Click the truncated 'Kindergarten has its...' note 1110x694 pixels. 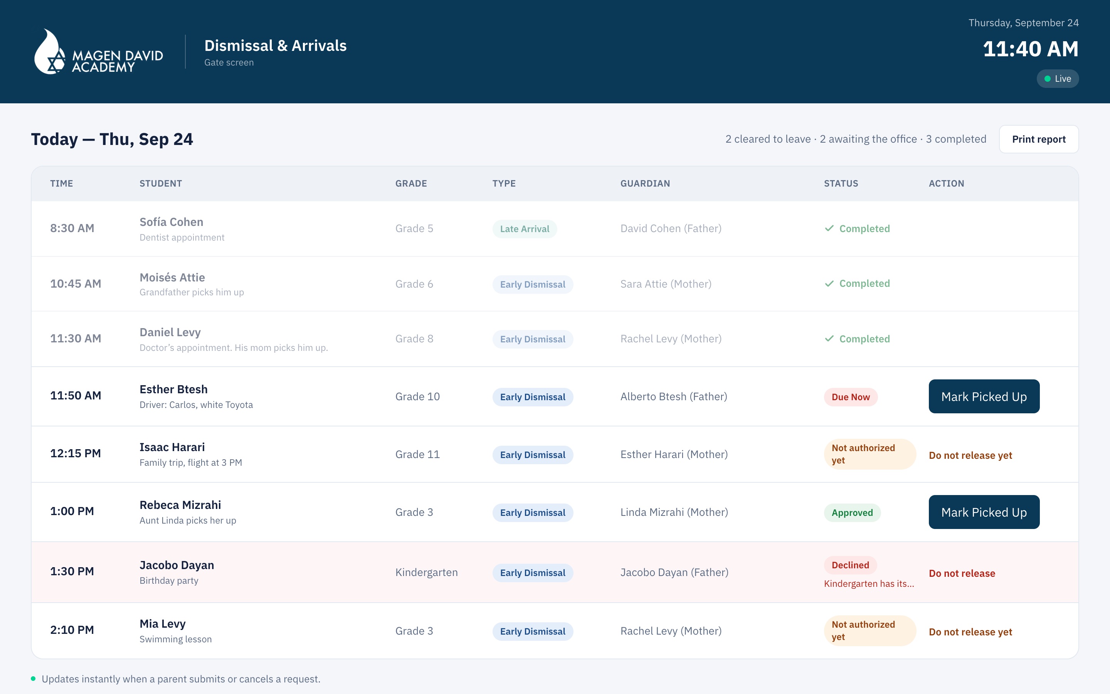(x=869, y=584)
